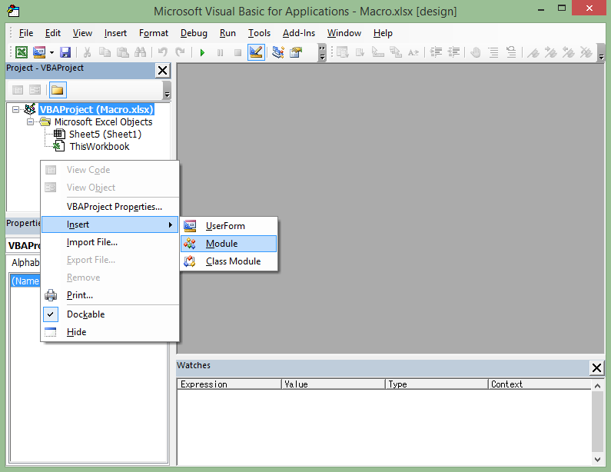The height and width of the screenshot is (472, 611).
Task: Select ThisWorkbook in project tree
Action: [x=99, y=147]
